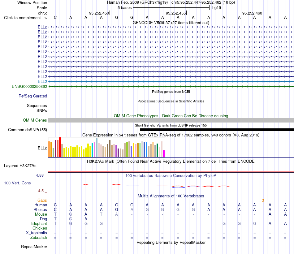This screenshot has width=294, height=254.
Task: Click the Dog alignment row label
Action: 44,219
